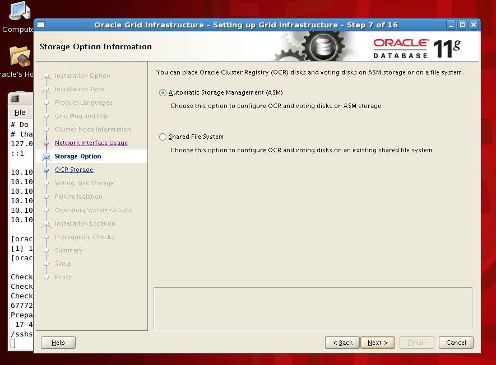The image size is (496, 365).
Task: Maximize the Oracle Grid Infrastructure window
Action: click(462, 25)
